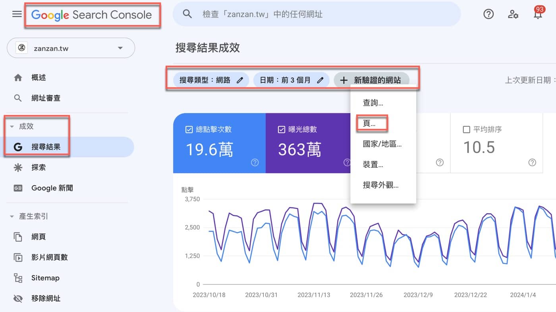Open user and permission settings icon
556x312 pixels.
click(513, 14)
